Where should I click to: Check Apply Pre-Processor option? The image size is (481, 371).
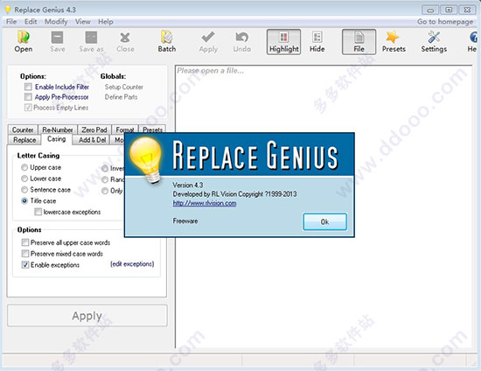click(x=28, y=97)
